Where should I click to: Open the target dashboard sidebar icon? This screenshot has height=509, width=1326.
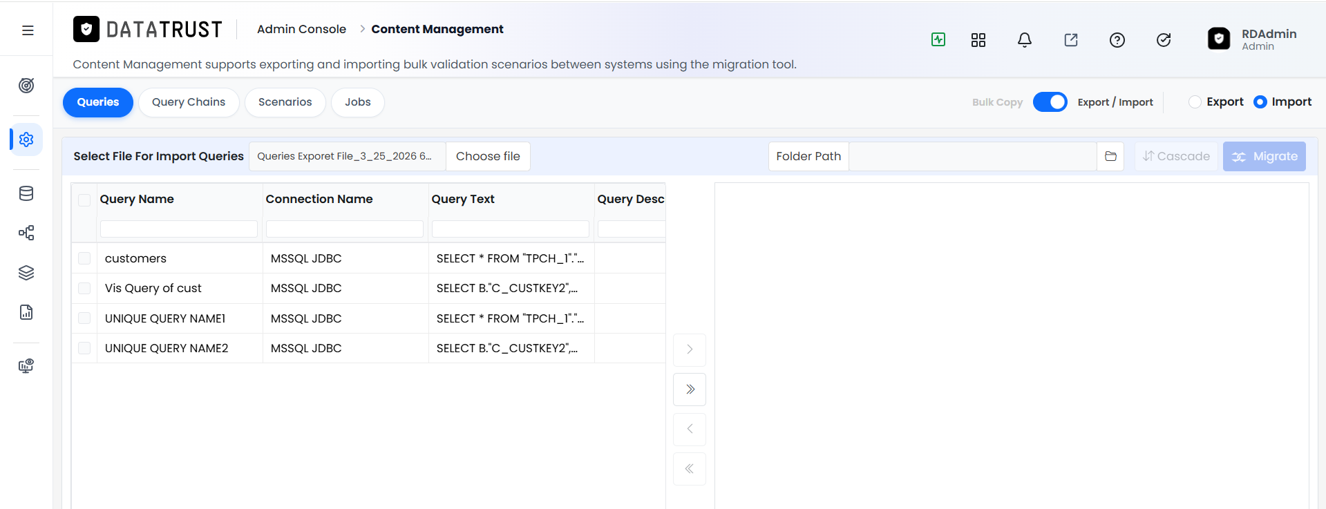(x=26, y=86)
